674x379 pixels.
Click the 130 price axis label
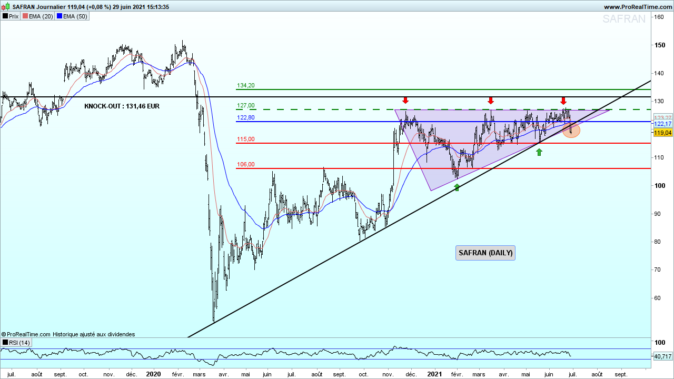[659, 101]
